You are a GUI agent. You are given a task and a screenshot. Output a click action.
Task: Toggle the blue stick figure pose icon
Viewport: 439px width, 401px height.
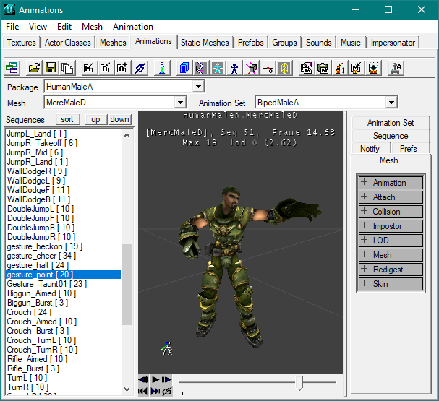click(x=234, y=68)
